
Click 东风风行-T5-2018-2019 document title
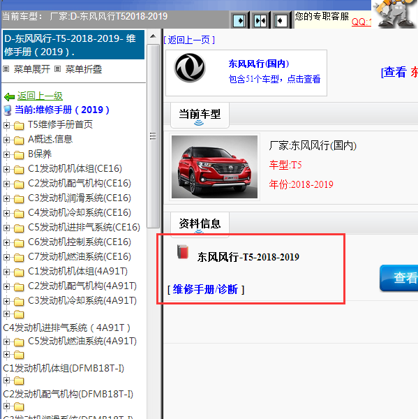click(248, 257)
